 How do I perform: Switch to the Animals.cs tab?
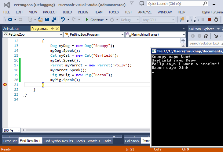coord(11,29)
